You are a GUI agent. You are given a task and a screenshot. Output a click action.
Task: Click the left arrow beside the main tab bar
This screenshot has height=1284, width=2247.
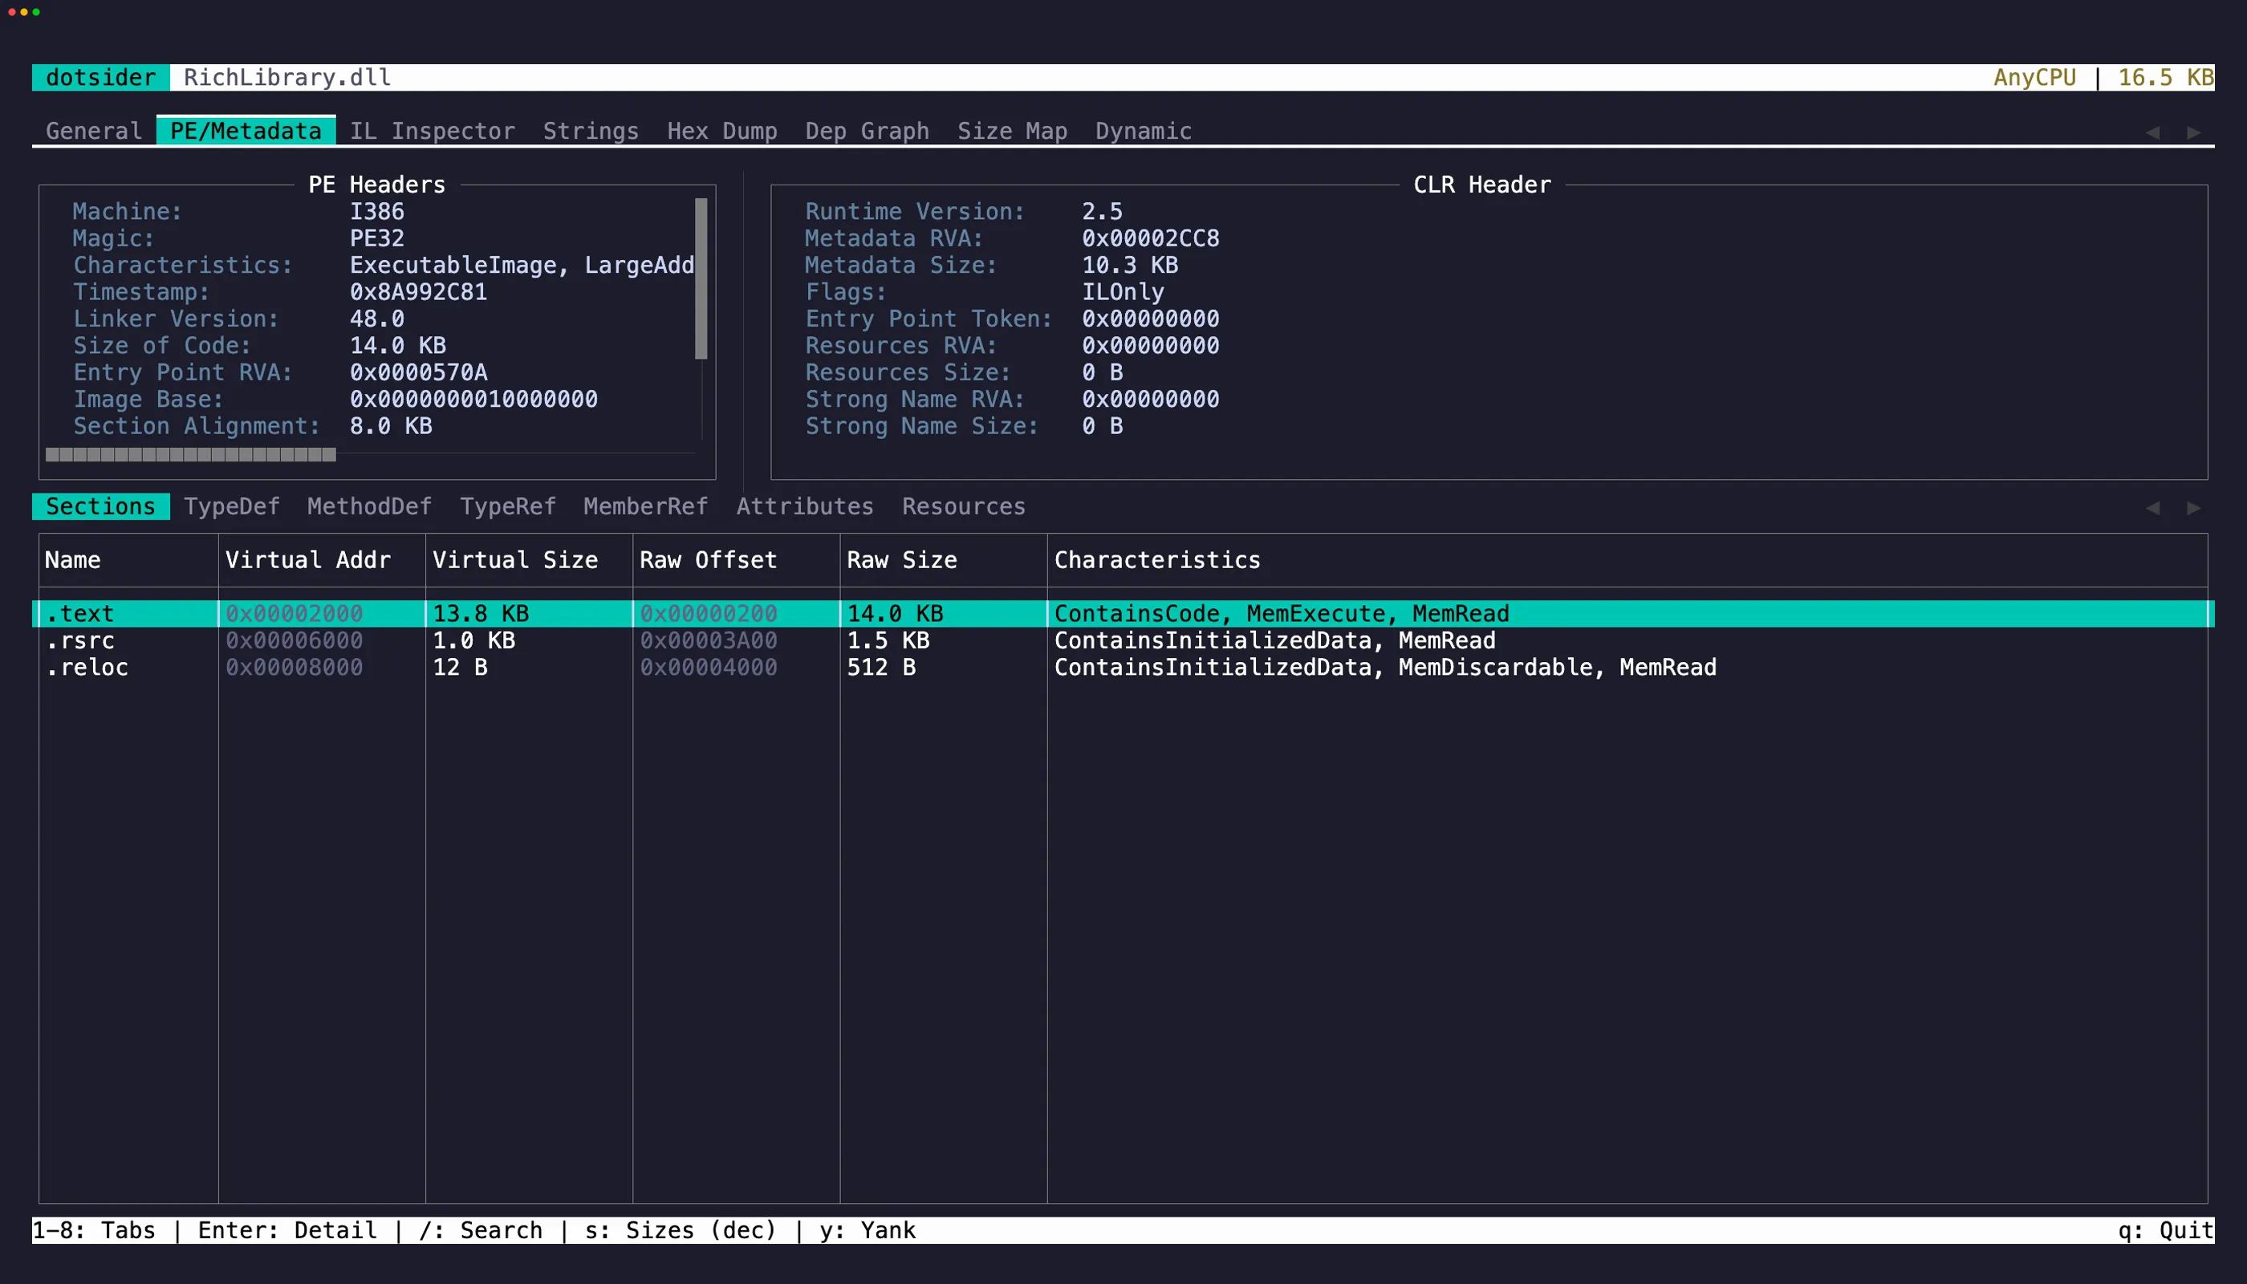coord(2154,132)
